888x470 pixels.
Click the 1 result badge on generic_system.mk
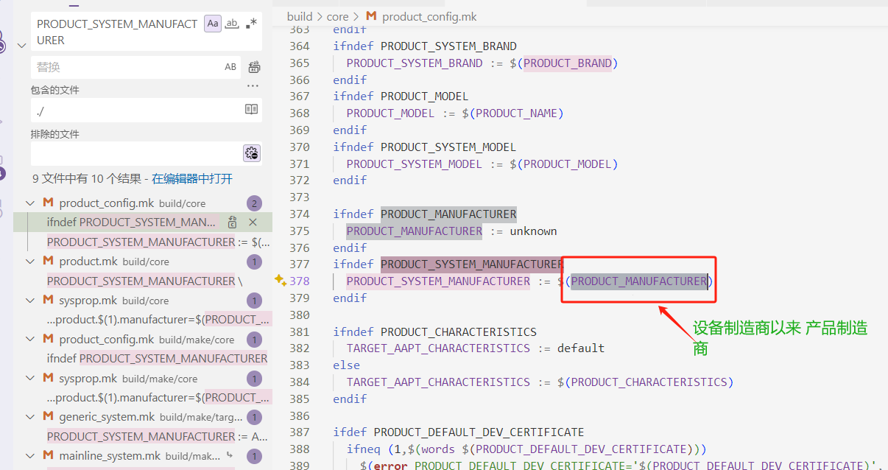point(254,417)
